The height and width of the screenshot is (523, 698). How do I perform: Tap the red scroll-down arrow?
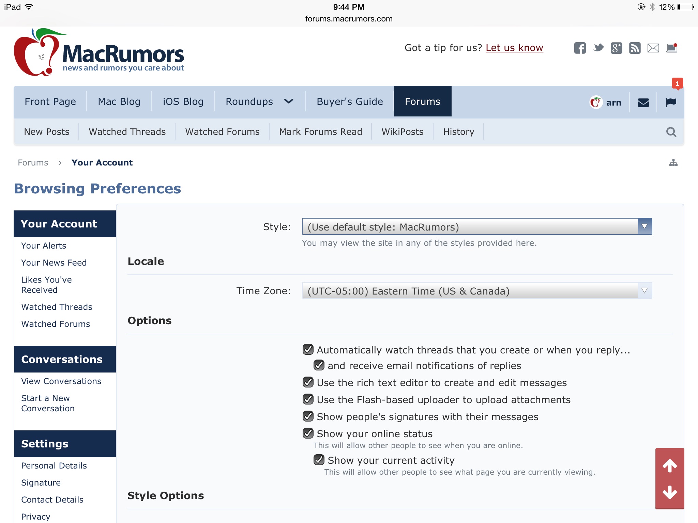[x=670, y=492]
